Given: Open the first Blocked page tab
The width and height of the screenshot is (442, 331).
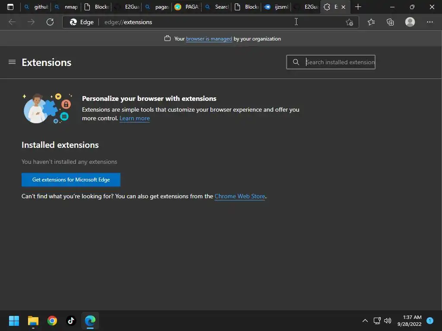Looking at the screenshot, I should (x=96, y=7).
